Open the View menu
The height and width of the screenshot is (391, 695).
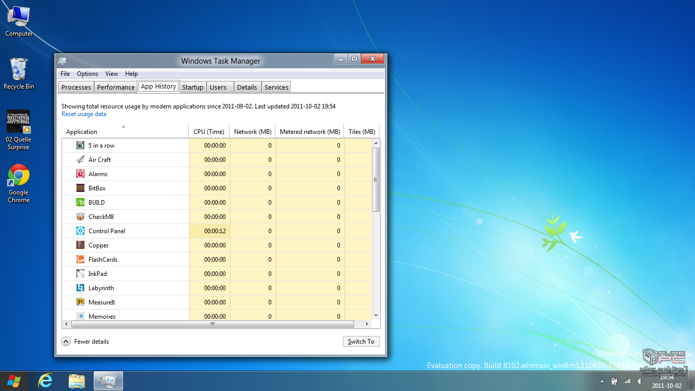111,74
